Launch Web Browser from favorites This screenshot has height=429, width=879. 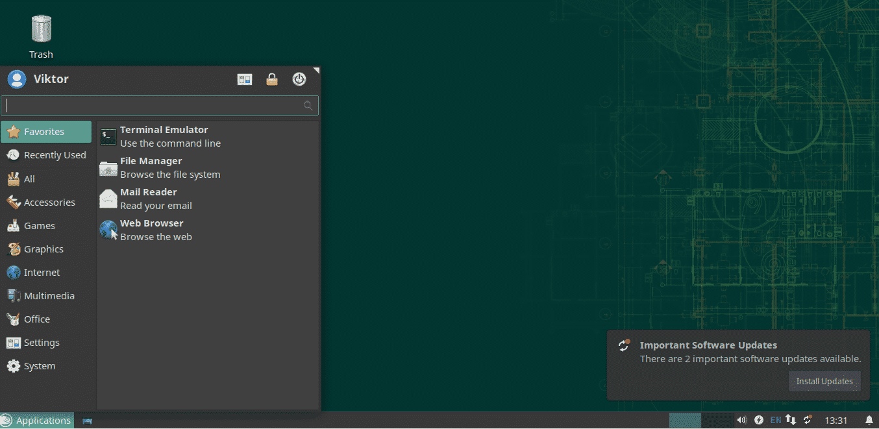208,230
